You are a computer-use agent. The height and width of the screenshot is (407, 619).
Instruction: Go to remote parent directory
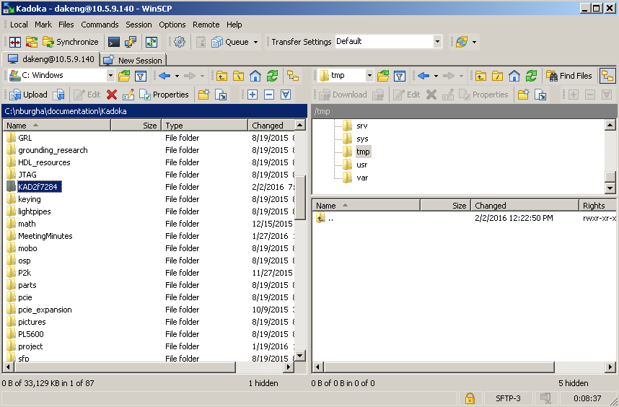pos(480,76)
